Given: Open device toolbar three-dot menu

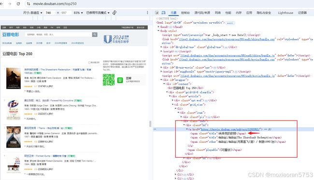Looking at the screenshot, I should [148, 13].
